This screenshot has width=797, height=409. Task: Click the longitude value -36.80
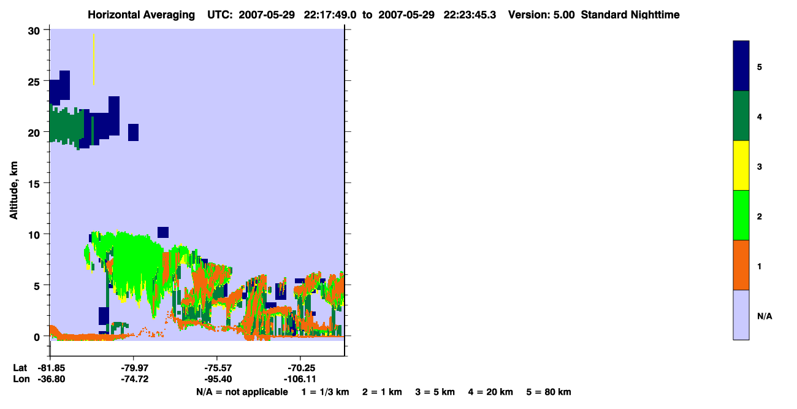[x=50, y=380]
